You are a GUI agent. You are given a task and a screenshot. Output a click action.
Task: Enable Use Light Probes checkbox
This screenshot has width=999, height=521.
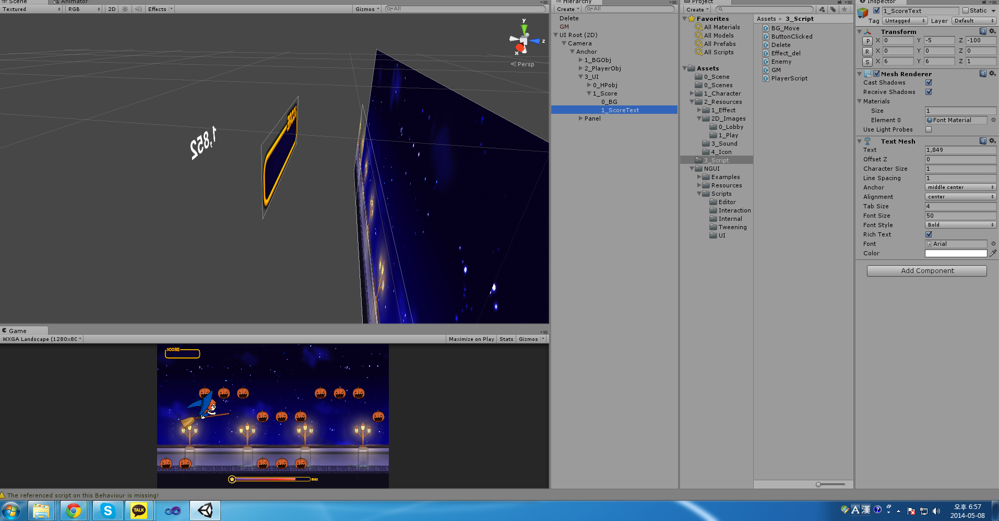(929, 129)
